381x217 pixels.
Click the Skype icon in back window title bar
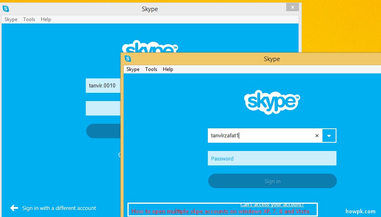(x=6, y=9)
